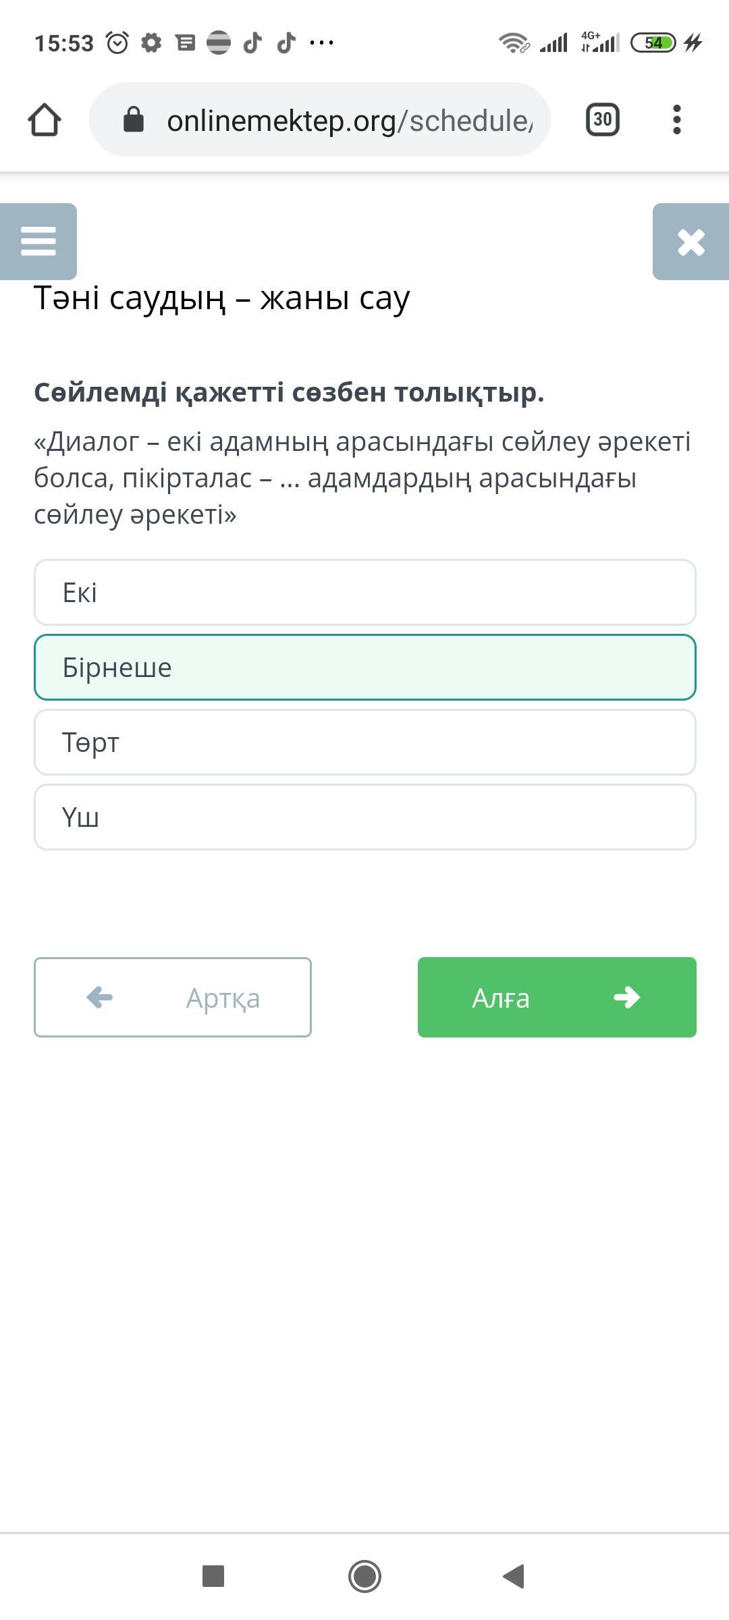Click the onlinemektep.org address bar
729x1620 pixels.
[349, 121]
